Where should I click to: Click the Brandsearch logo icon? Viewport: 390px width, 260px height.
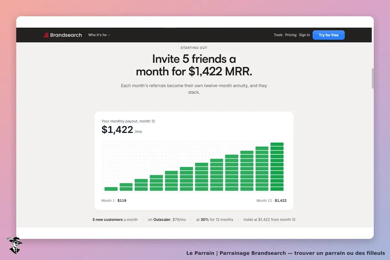(x=46, y=35)
